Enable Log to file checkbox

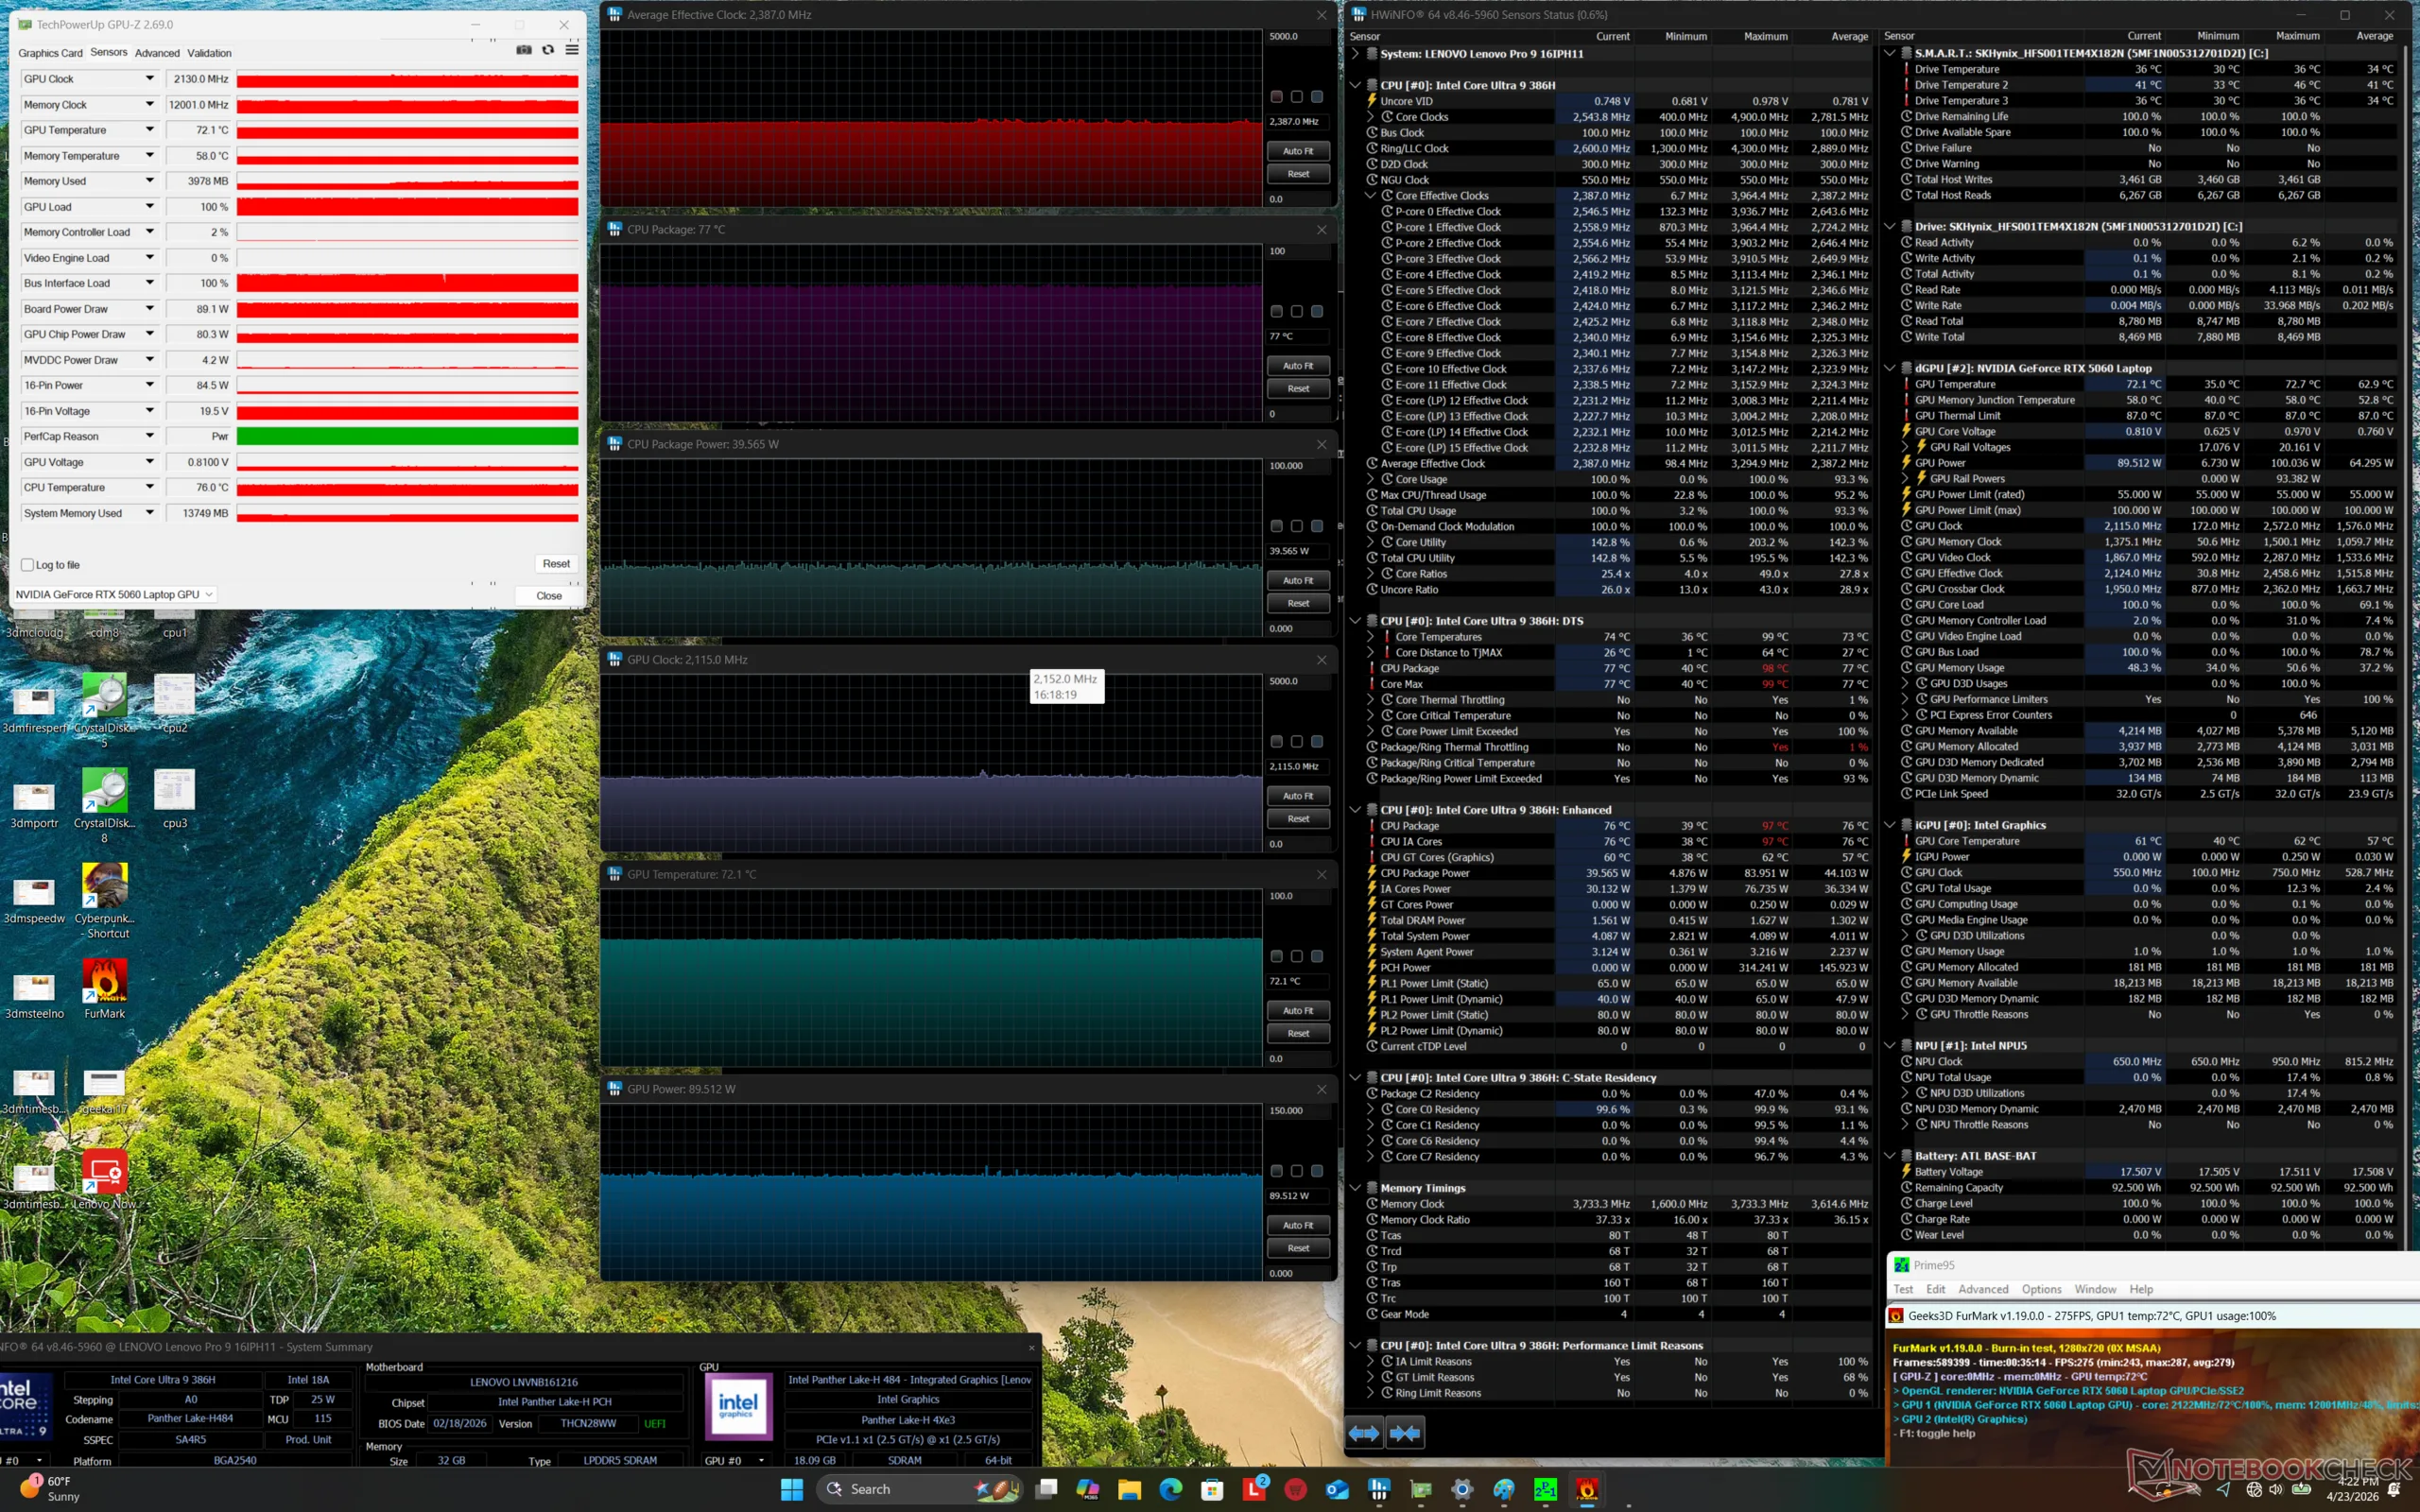(x=28, y=565)
